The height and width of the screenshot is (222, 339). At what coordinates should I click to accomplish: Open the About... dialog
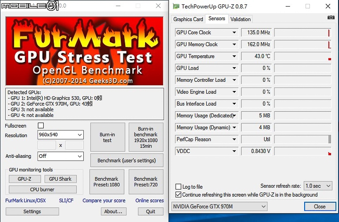[113, 211]
